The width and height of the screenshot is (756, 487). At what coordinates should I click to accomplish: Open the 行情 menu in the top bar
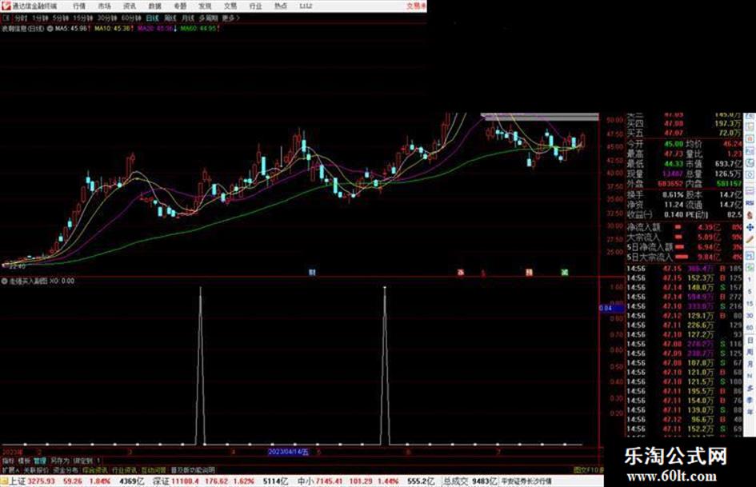pos(79,6)
